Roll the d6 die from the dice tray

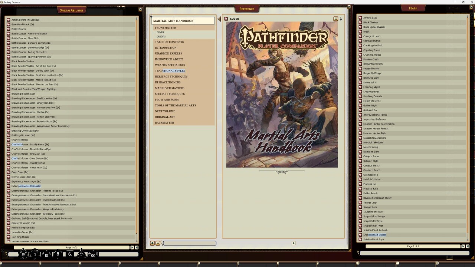(69, 254)
